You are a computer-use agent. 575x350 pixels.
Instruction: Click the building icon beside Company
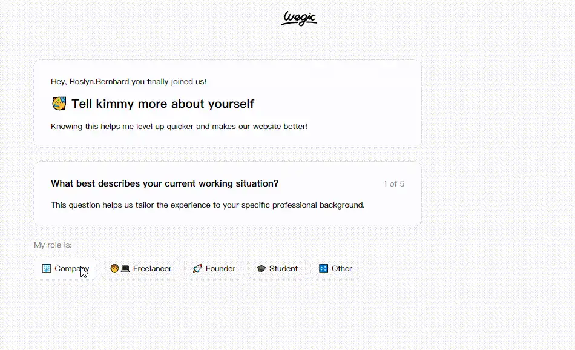pyautogui.click(x=47, y=268)
